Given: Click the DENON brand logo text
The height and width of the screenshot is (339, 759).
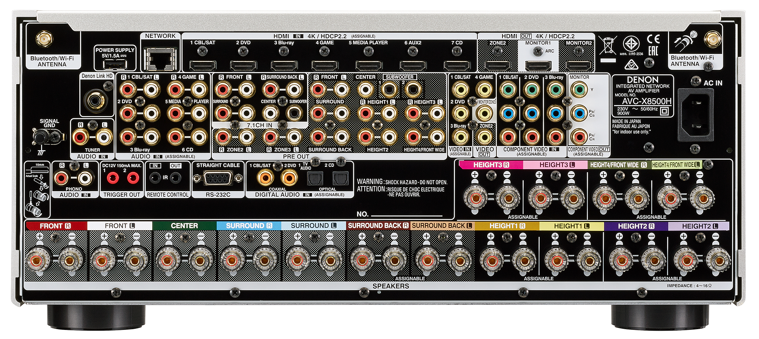Looking at the screenshot, I should [642, 80].
